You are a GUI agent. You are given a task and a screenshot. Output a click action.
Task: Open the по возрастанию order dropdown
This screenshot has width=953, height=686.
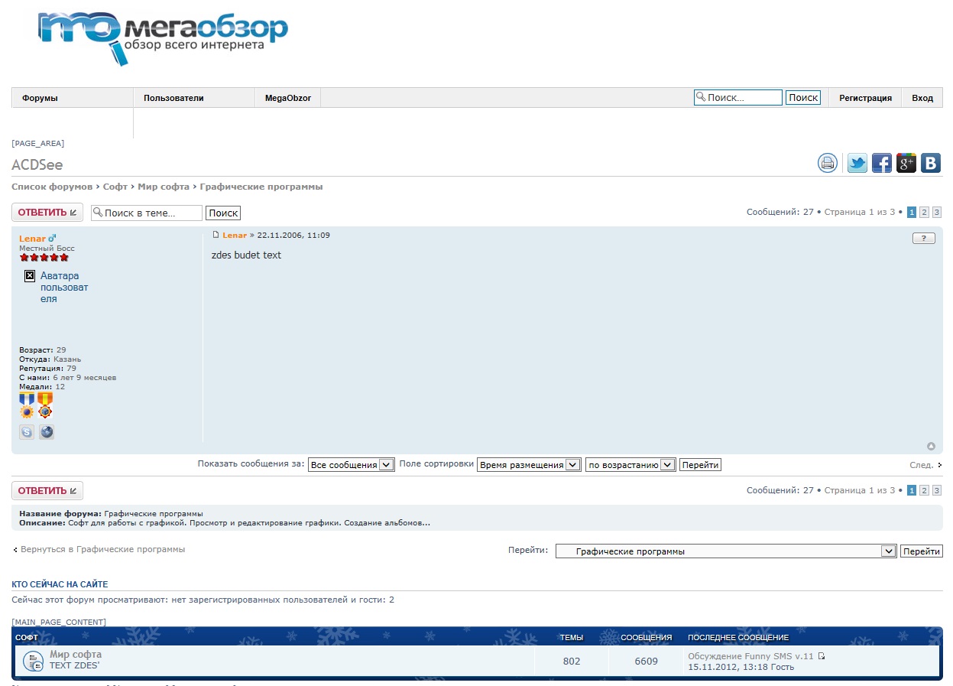pos(630,465)
